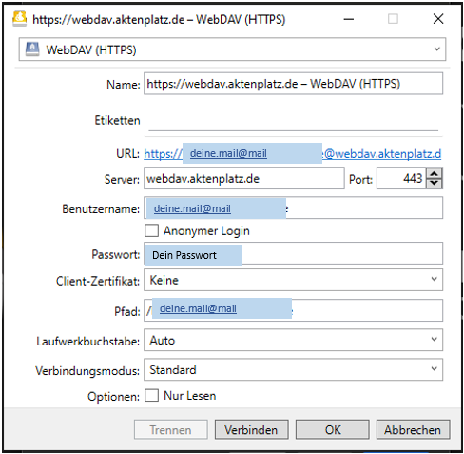
Task: Open the WebDAV (HTTPS) protocol dropdown
Action: click(232, 49)
